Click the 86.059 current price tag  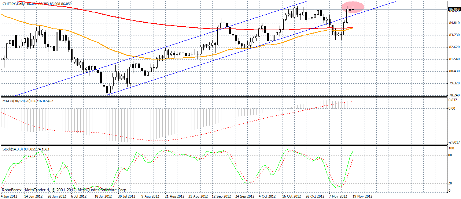(454, 9)
